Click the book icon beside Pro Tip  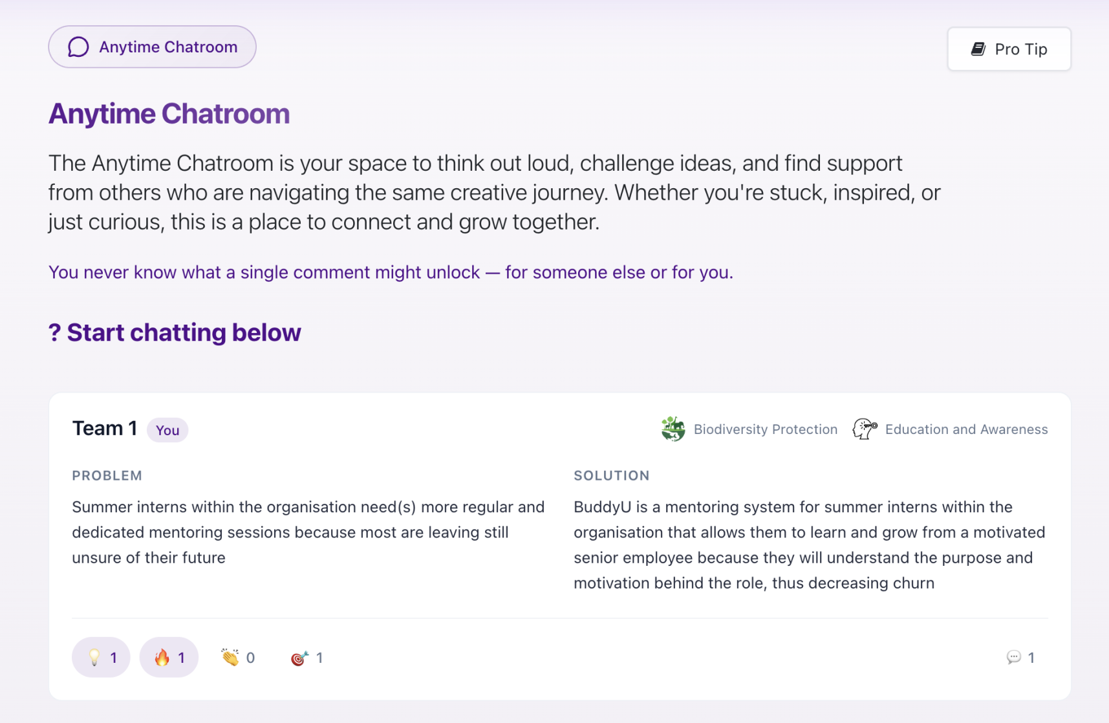click(978, 49)
